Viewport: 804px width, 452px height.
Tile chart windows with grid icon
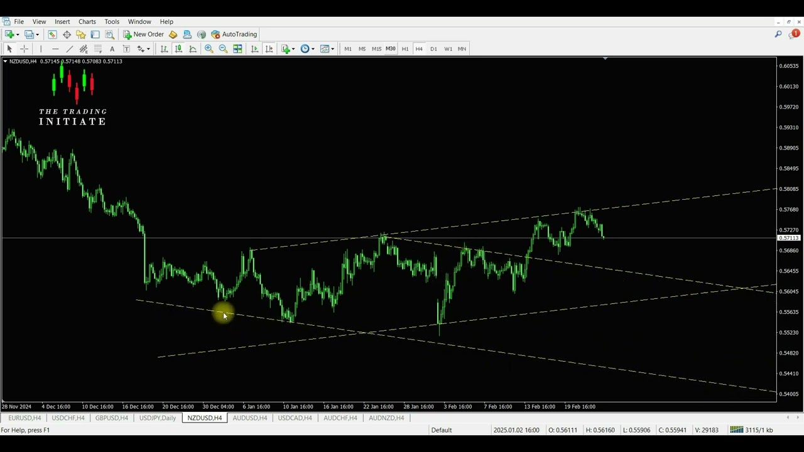click(237, 49)
